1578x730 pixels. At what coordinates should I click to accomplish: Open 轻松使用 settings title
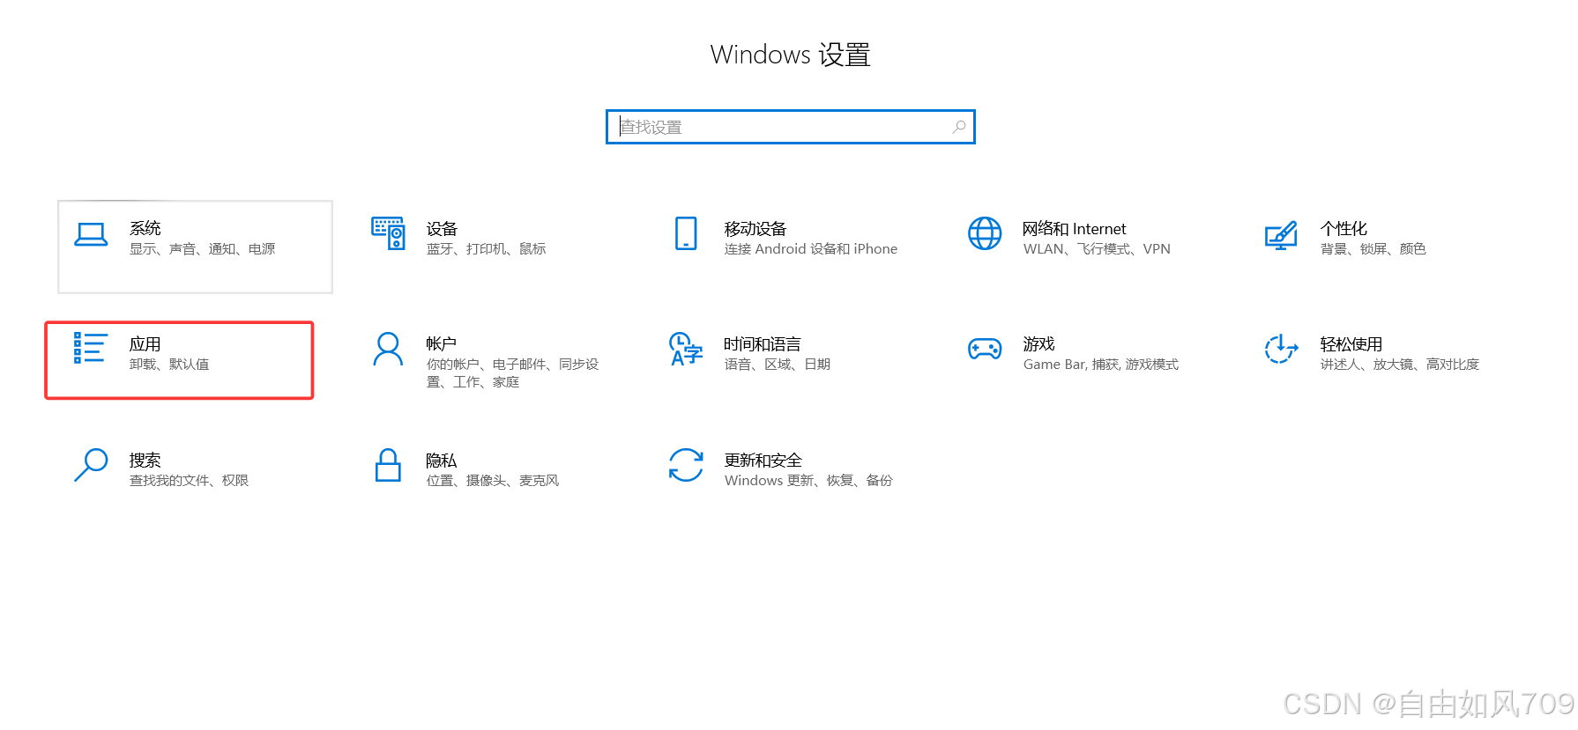1351,343
